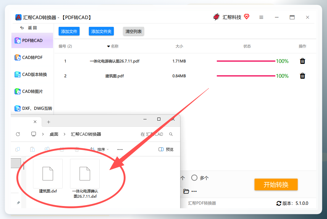Select the 多个 radio button
Viewport: 327px width, 219px height.
pos(194,178)
